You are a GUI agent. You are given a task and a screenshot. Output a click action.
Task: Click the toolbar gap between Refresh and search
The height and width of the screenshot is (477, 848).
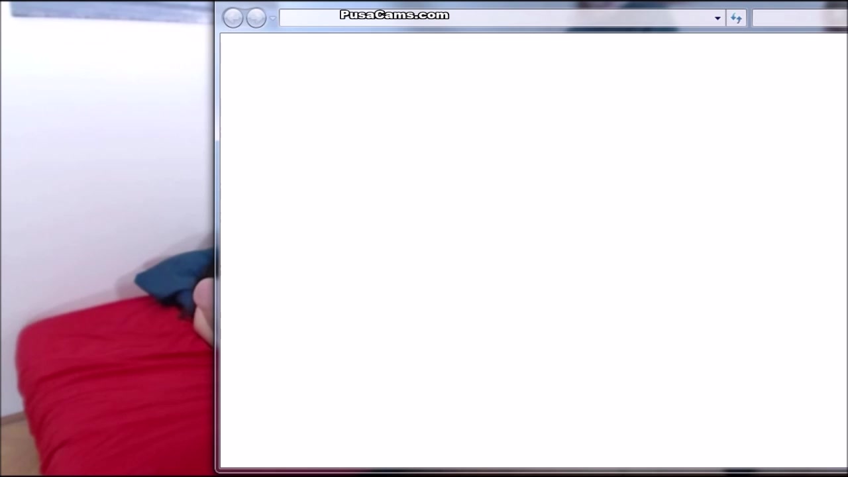(x=749, y=19)
